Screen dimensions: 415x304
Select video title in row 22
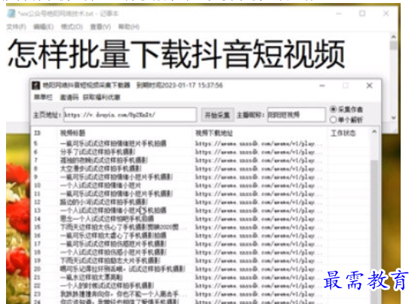(x=107, y=286)
